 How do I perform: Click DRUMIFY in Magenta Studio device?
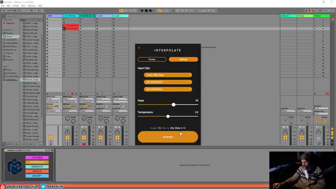pyautogui.click(x=37, y=176)
